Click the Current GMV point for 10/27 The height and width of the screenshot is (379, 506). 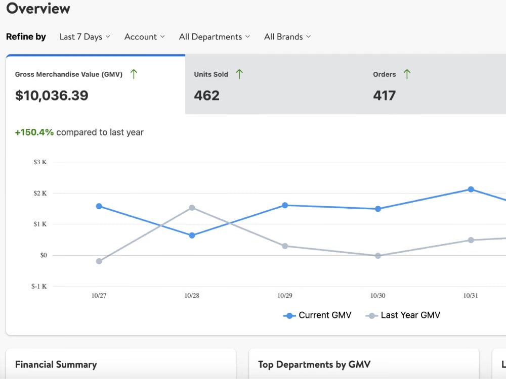[99, 206]
